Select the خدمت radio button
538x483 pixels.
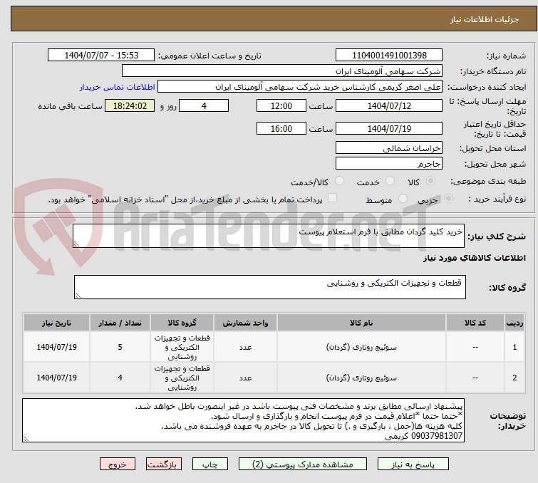[x=390, y=181]
